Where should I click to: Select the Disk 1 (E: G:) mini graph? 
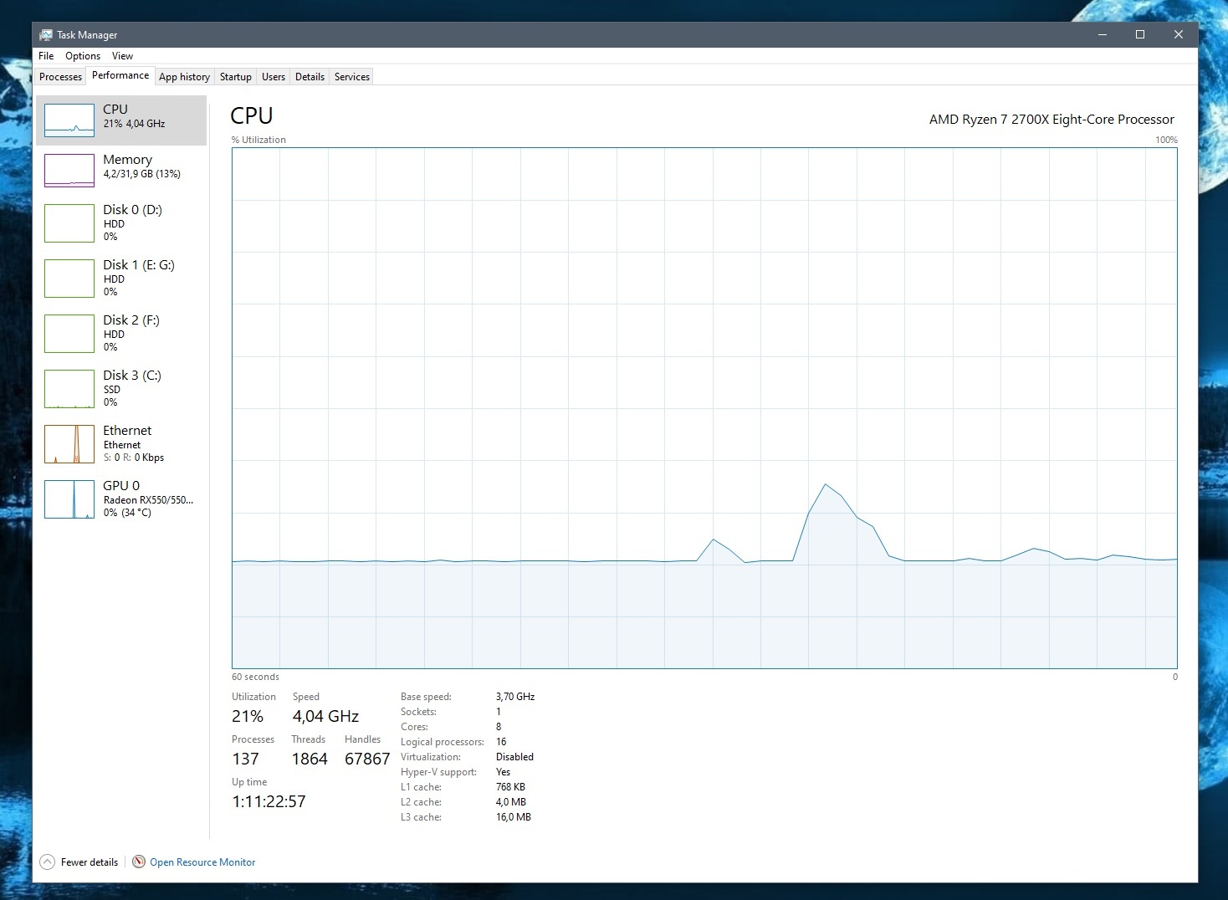[69, 279]
